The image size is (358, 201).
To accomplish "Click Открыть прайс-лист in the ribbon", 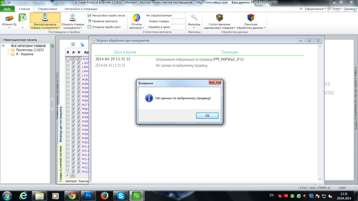I will 104,27.
